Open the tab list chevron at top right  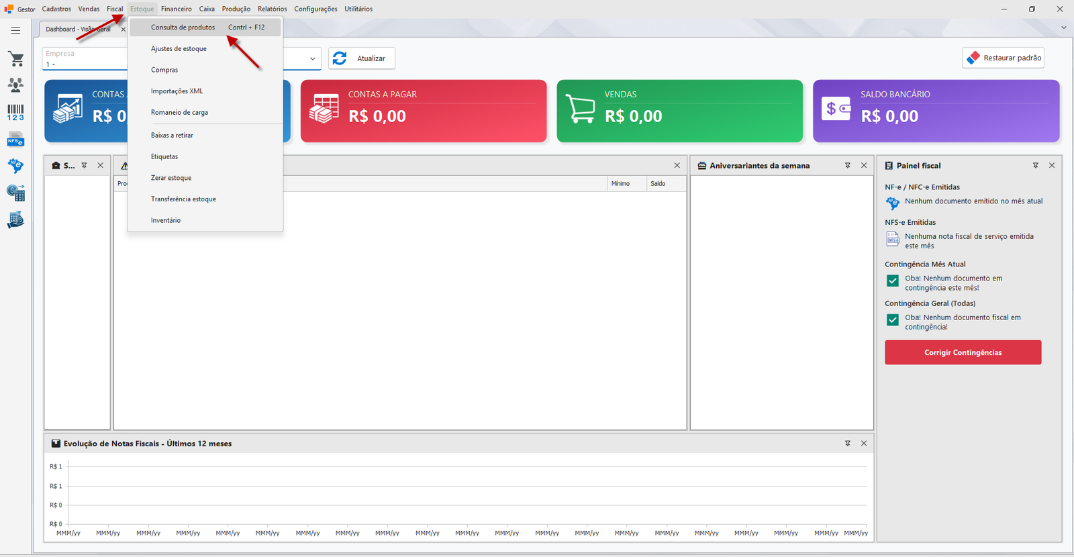pyautogui.click(x=1063, y=28)
